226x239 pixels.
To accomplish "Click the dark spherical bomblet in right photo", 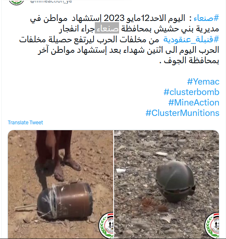I will (x=175, y=181).
